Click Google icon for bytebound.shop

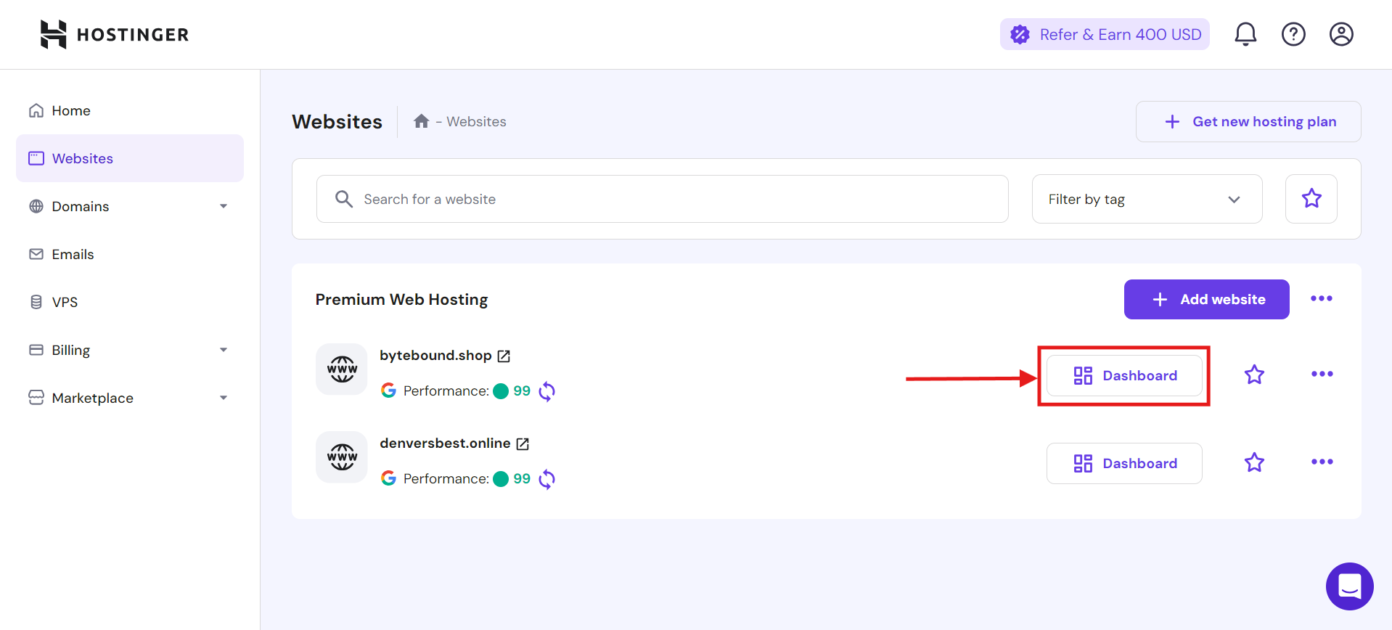[389, 390]
